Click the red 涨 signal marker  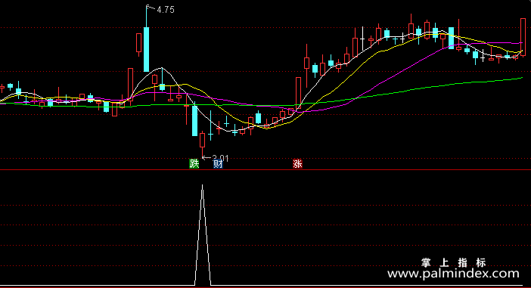tap(298, 164)
